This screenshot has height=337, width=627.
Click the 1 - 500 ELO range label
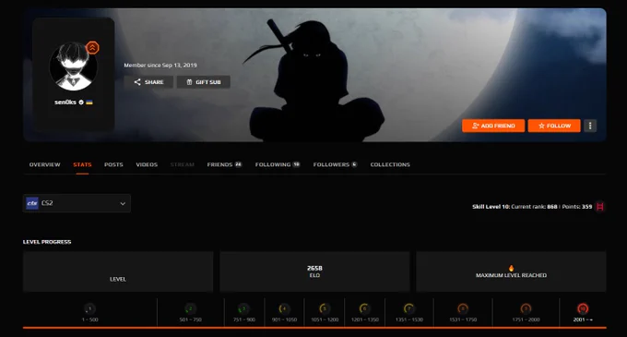[90, 319]
